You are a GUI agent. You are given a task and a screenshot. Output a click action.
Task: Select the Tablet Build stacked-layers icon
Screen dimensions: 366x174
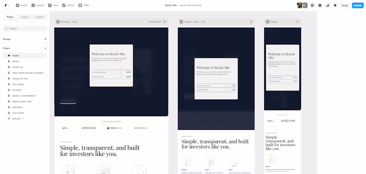coord(210,162)
